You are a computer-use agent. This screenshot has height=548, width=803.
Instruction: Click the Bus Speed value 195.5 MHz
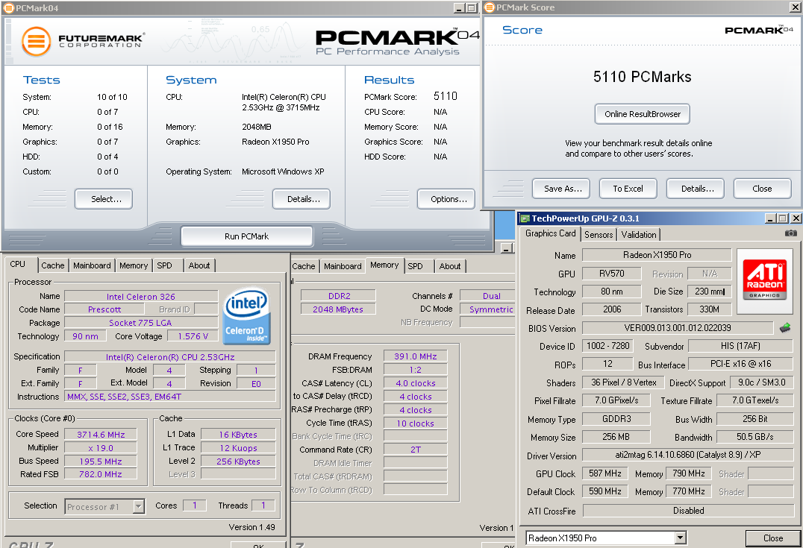click(x=101, y=461)
